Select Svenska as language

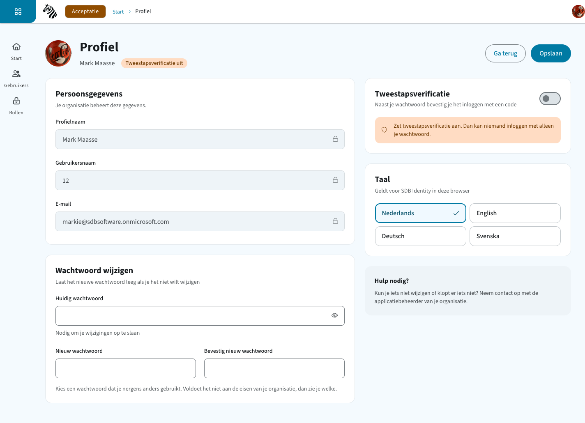[515, 236]
